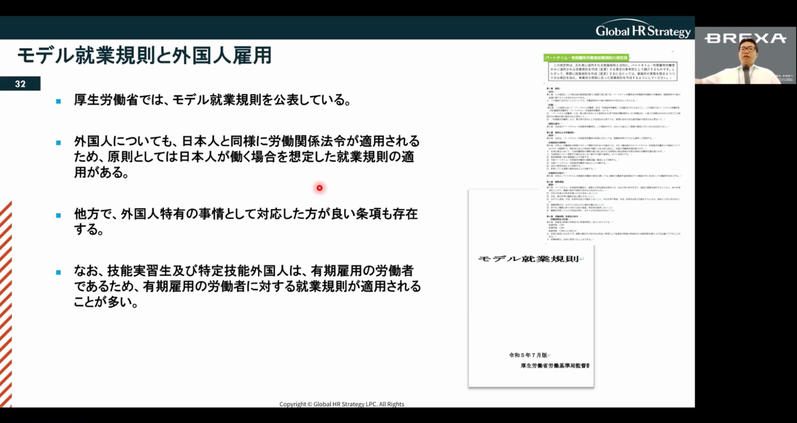Image resolution: width=797 pixels, height=423 pixels.
Task: Click bullet text starting 外国人についても、日本人と同様に
Action: coord(247,157)
